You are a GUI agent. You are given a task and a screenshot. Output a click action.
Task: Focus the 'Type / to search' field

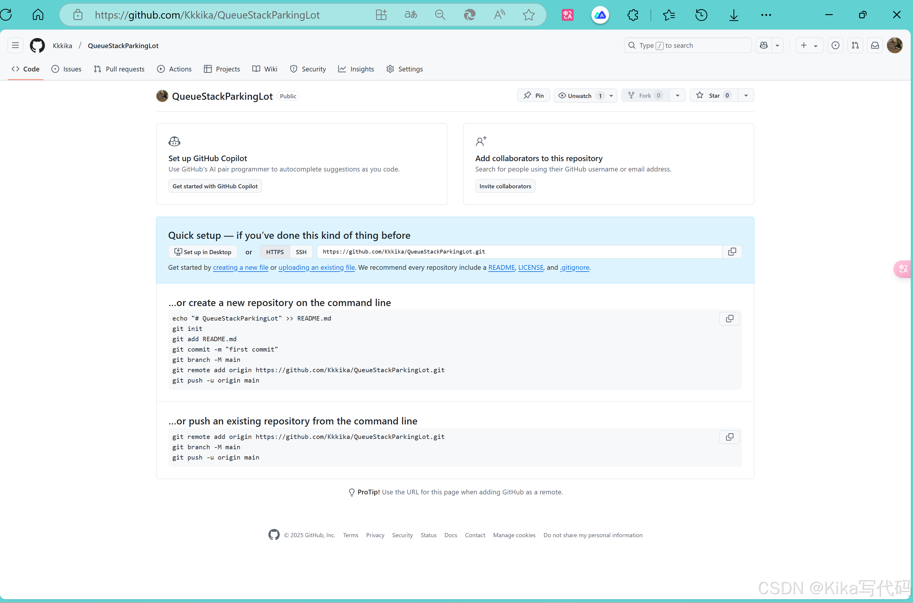[688, 45]
